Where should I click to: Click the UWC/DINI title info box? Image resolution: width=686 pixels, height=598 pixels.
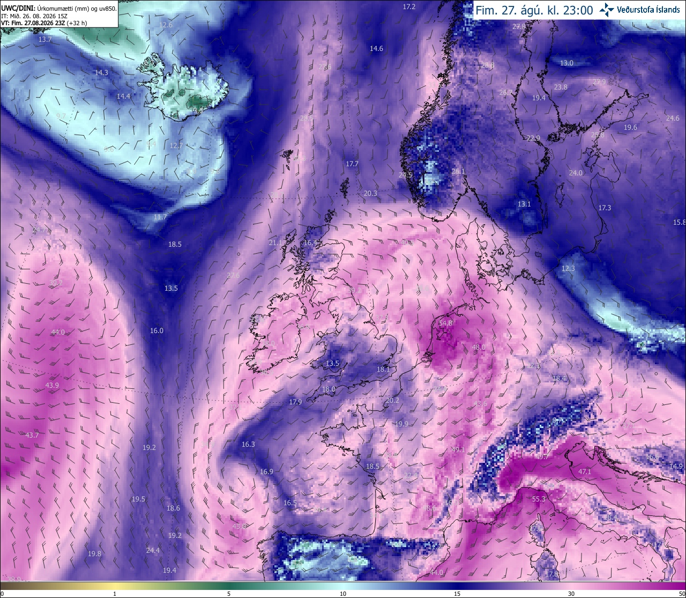59,14
